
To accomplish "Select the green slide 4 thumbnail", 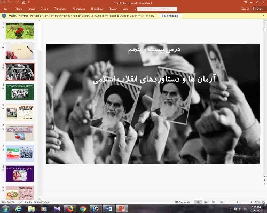I will click(20, 92).
